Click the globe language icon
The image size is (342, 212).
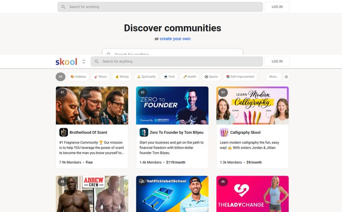286,77
